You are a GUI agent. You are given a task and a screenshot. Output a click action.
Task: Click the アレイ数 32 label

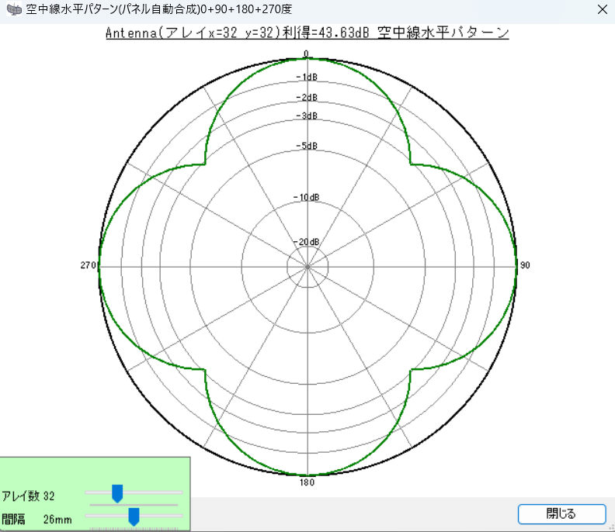click(x=28, y=496)
